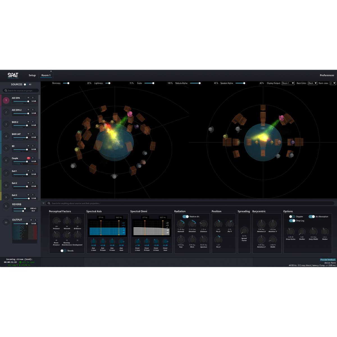
Task: Turn off Air Absorption
Action: (312, 217)
